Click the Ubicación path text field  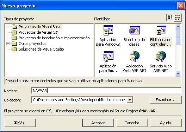coord(79,100)
